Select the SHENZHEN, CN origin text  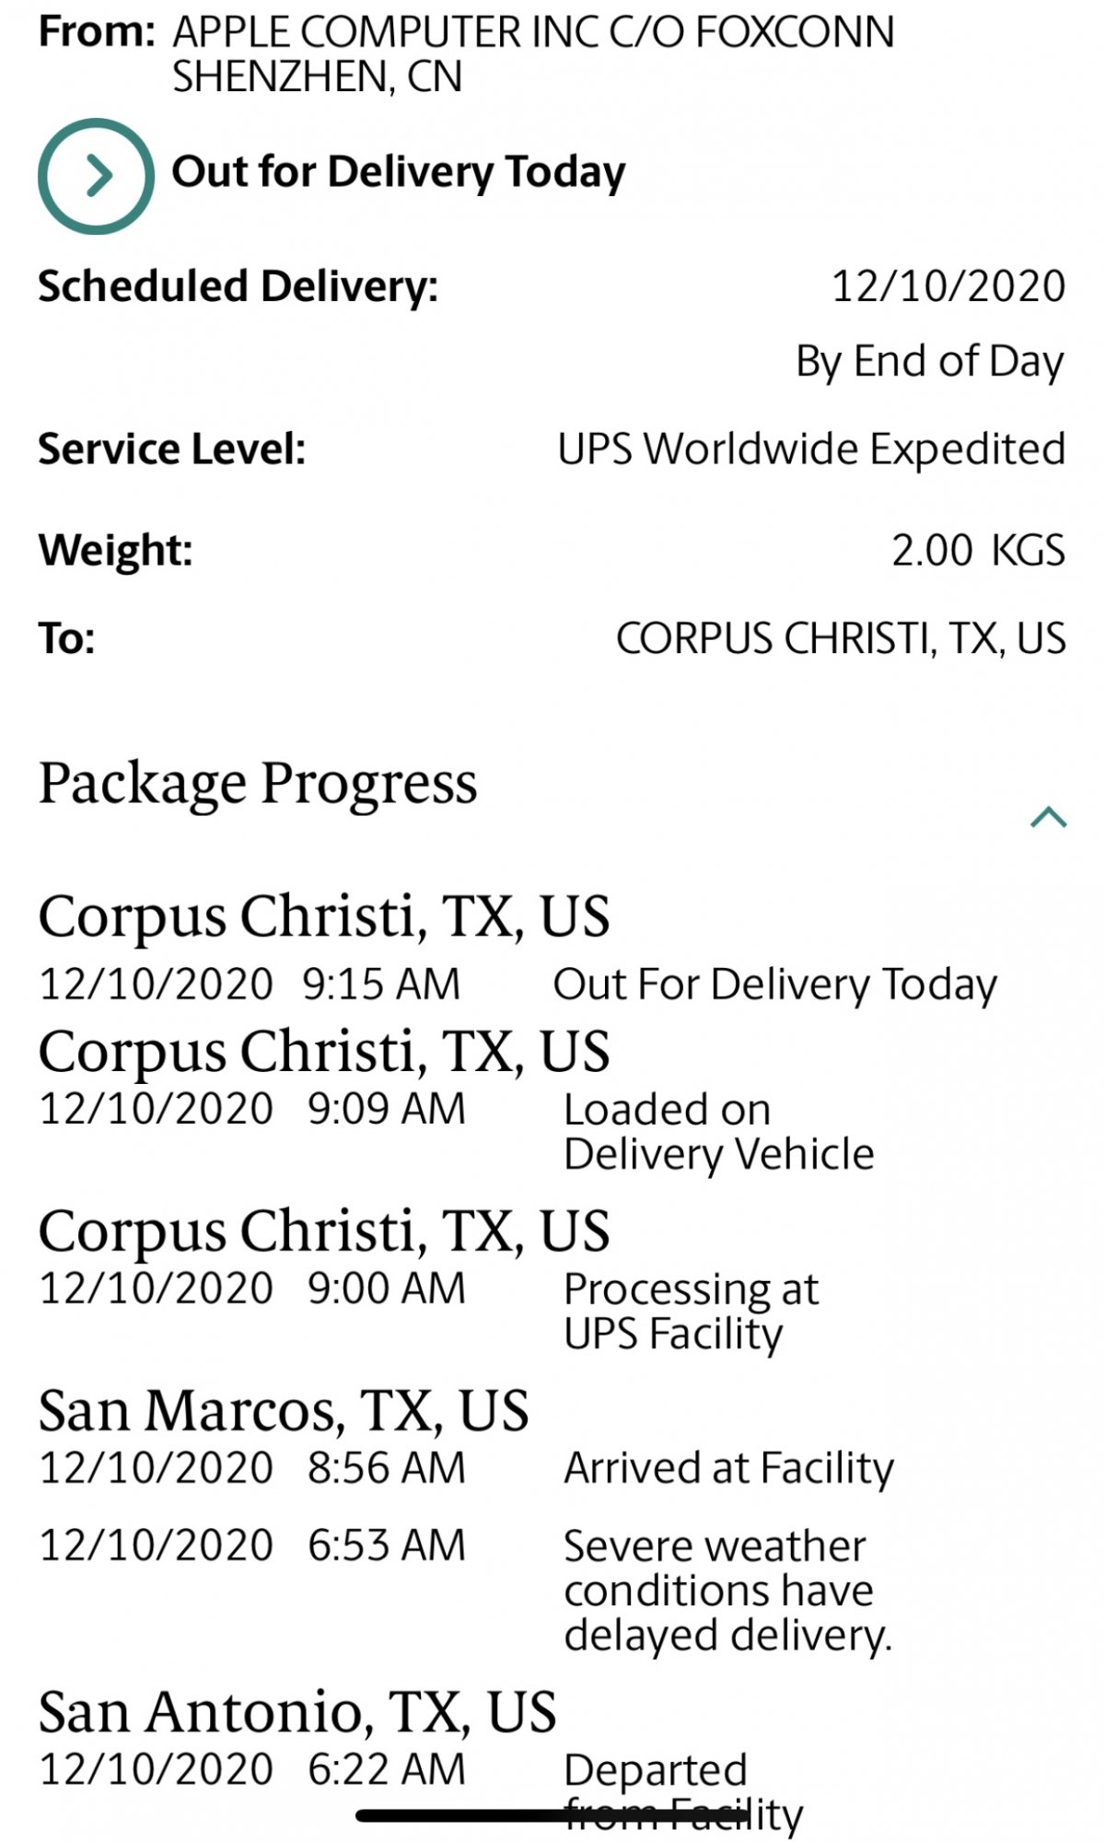[317, 76]
